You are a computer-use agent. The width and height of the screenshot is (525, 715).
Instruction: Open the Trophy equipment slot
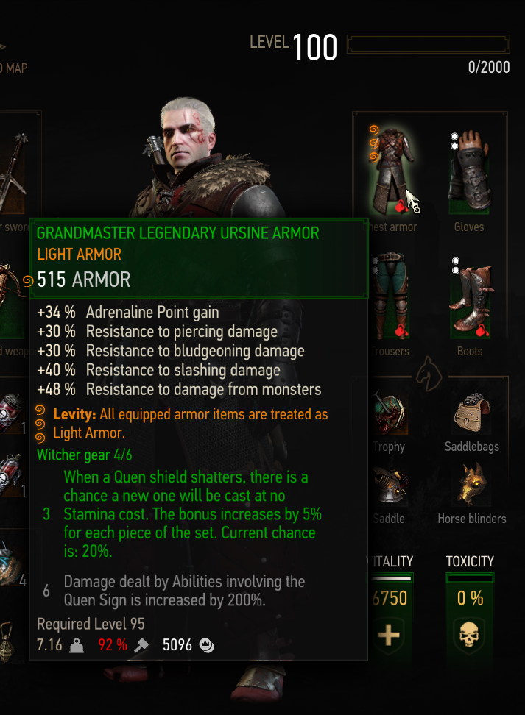pyautogui.click(x=389, y=413)
